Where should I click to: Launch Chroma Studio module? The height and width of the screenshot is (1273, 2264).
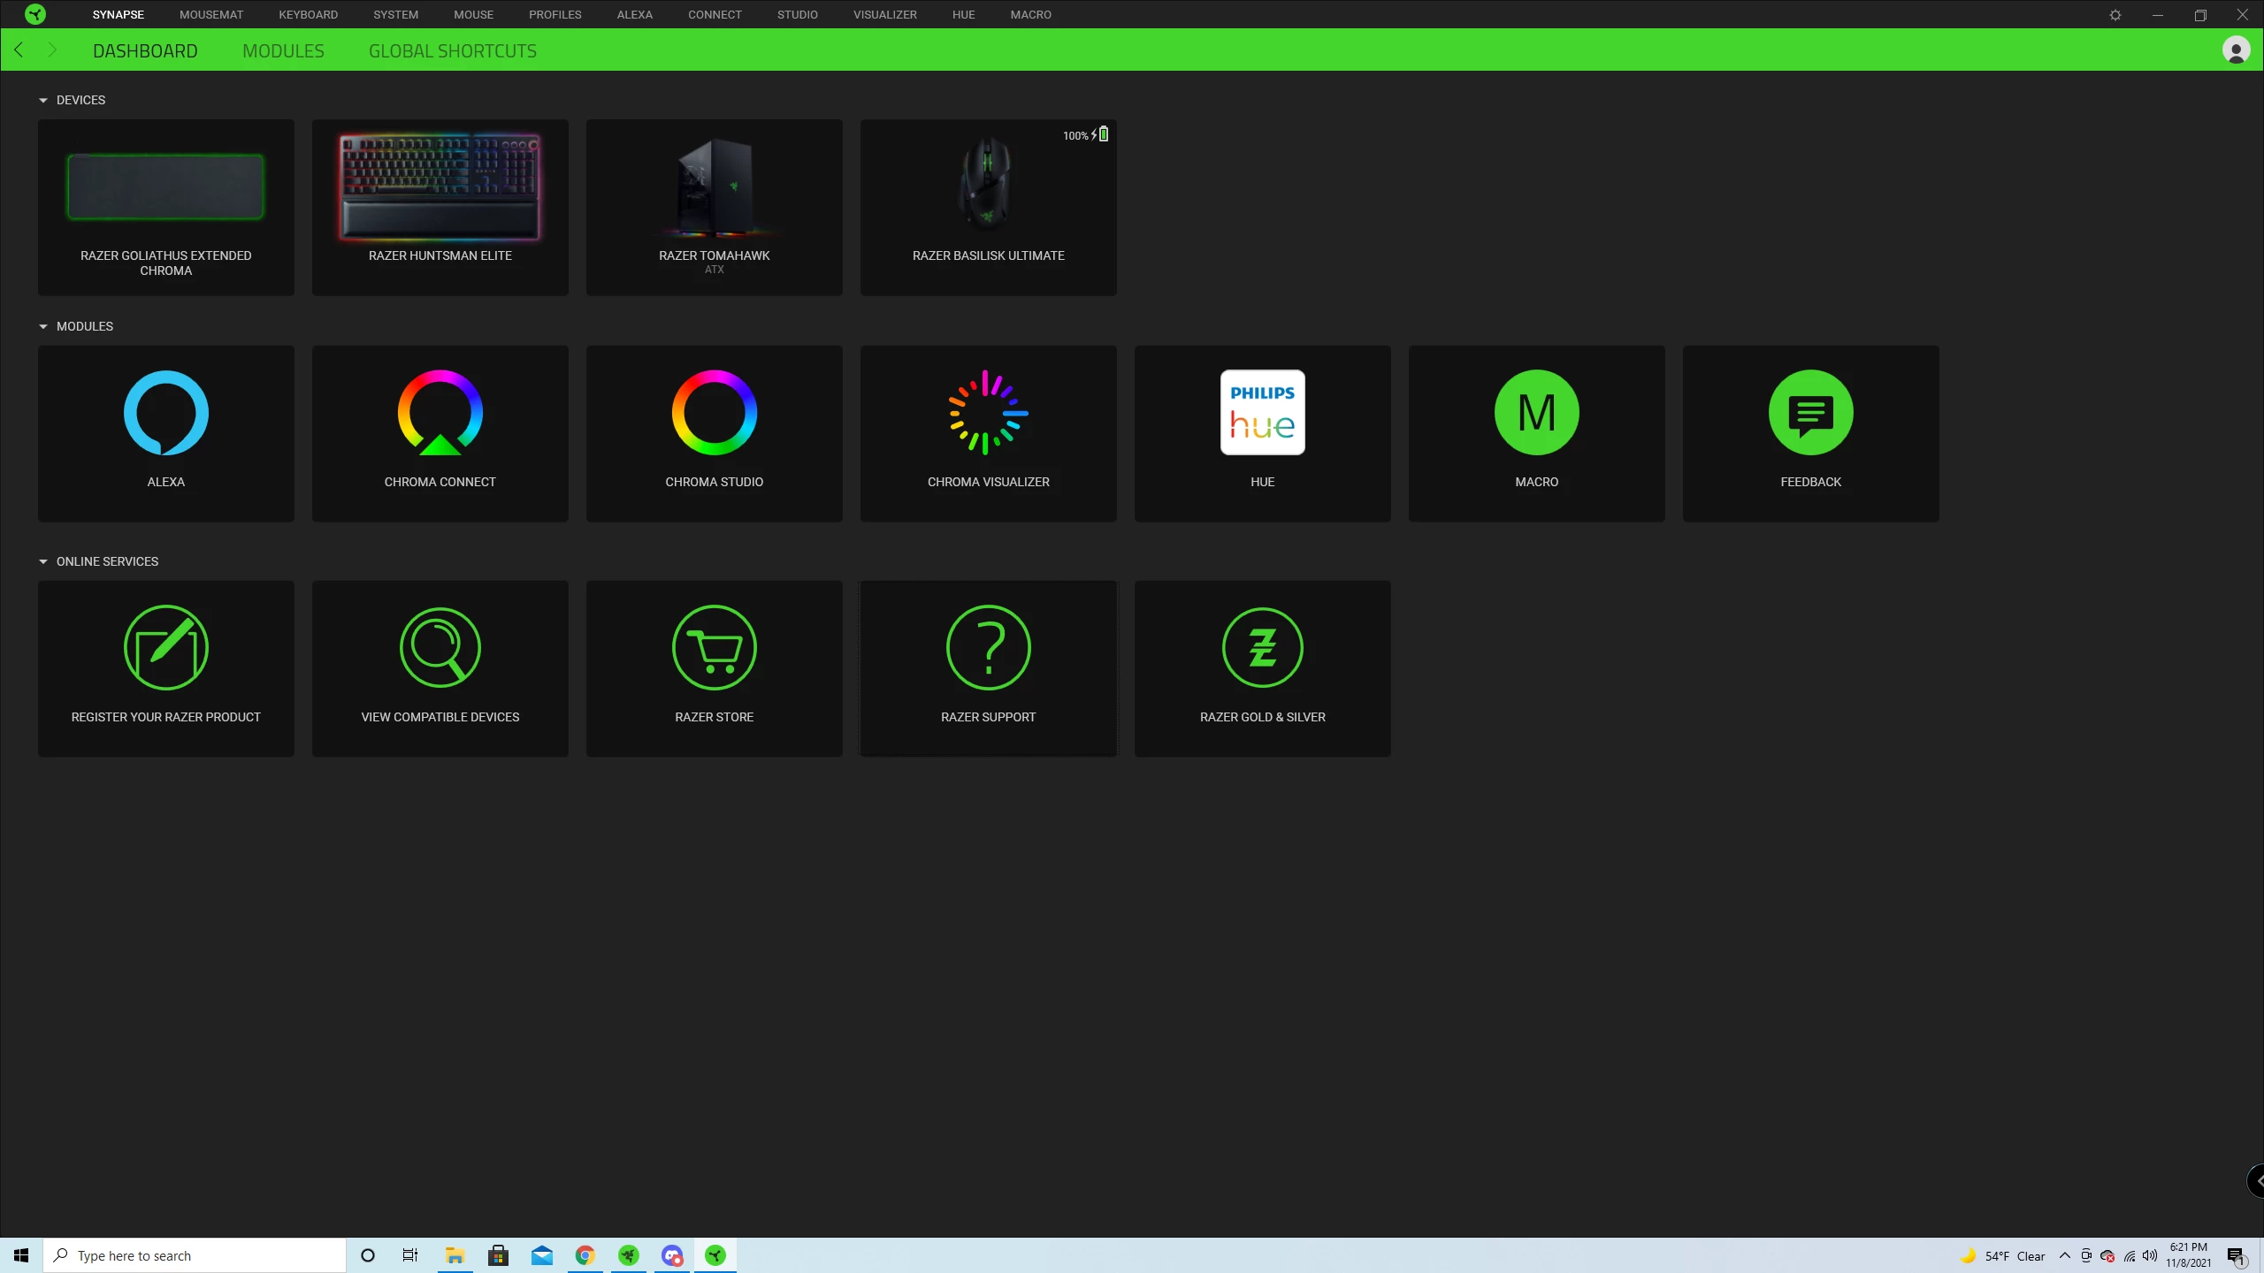pyautogui.click(x=714, y=413)
